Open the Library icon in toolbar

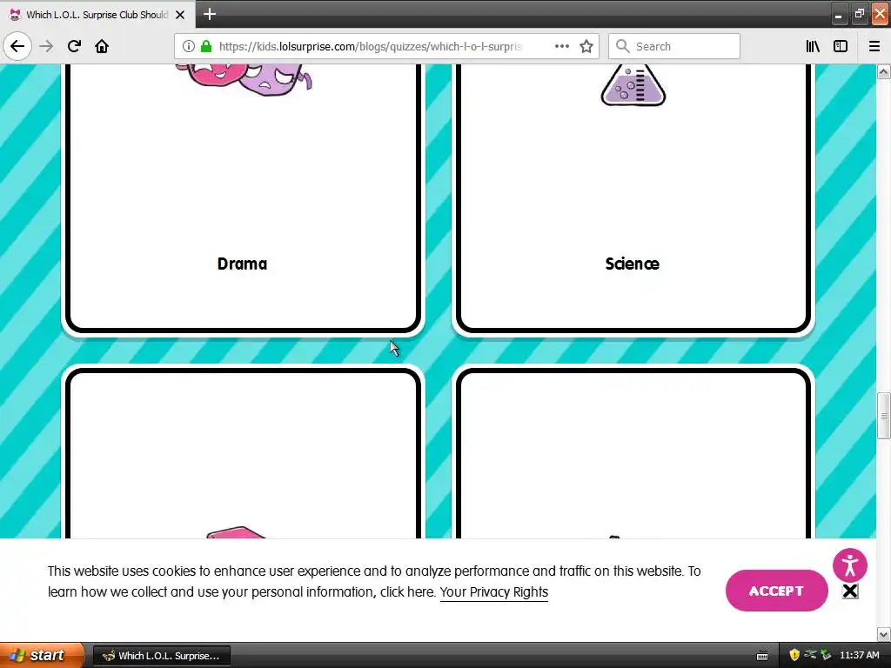pos(813,47)
